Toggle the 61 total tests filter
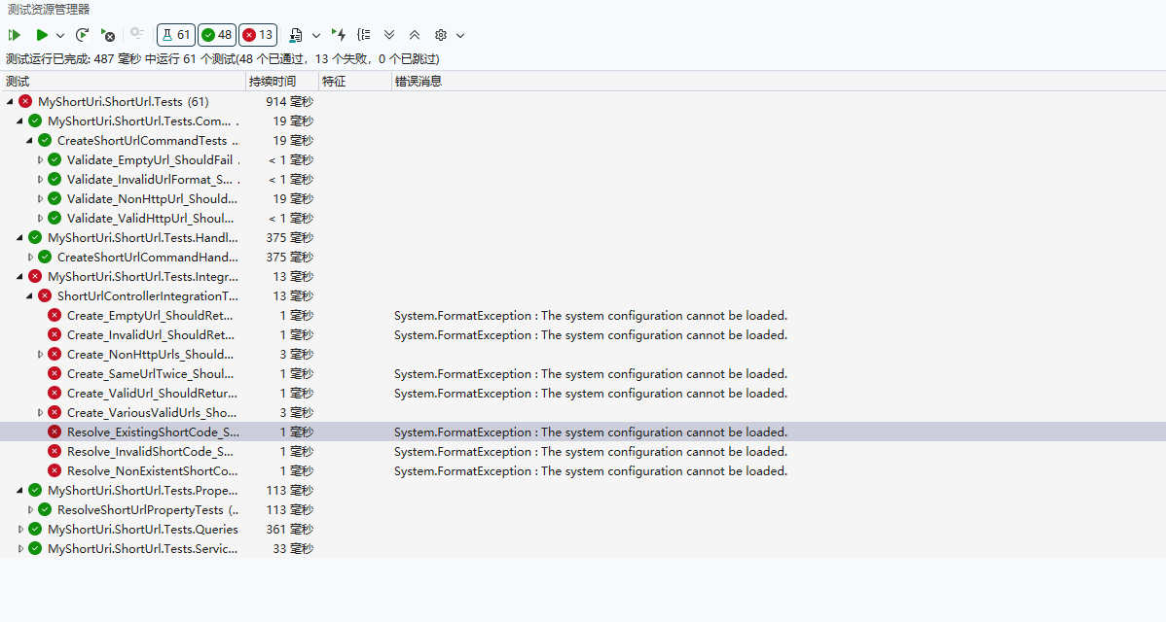 click(x=175, y=35)
